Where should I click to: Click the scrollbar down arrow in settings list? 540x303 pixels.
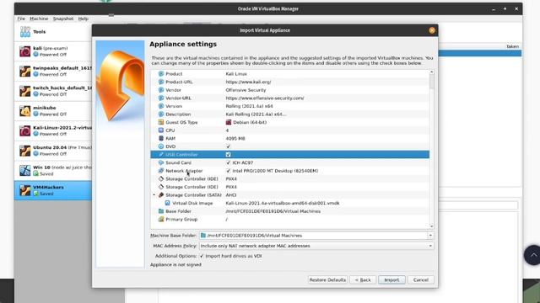(431, 226)
